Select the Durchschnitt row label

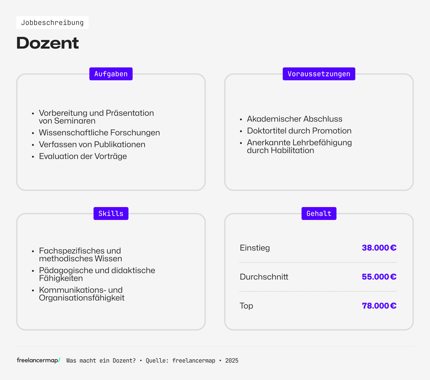[x=264, y=277]
